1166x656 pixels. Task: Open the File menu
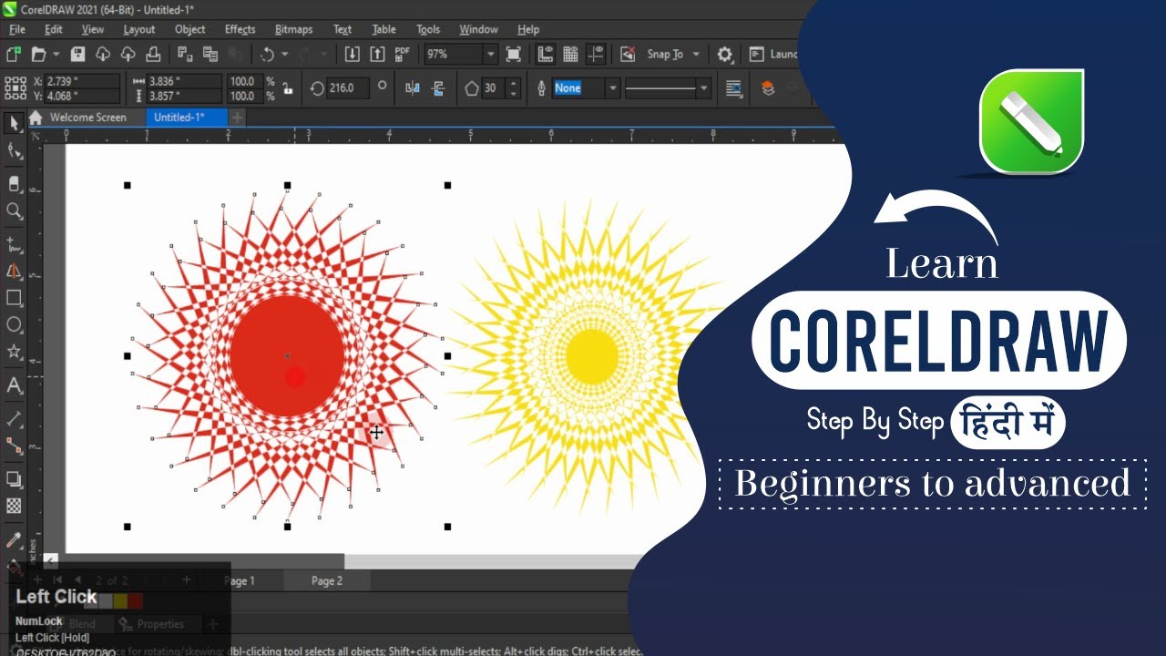16,29
